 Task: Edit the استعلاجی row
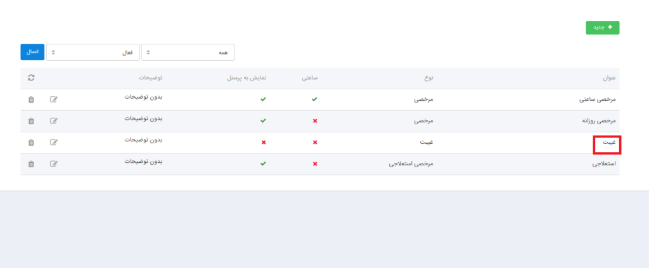(x=54, y=164)
